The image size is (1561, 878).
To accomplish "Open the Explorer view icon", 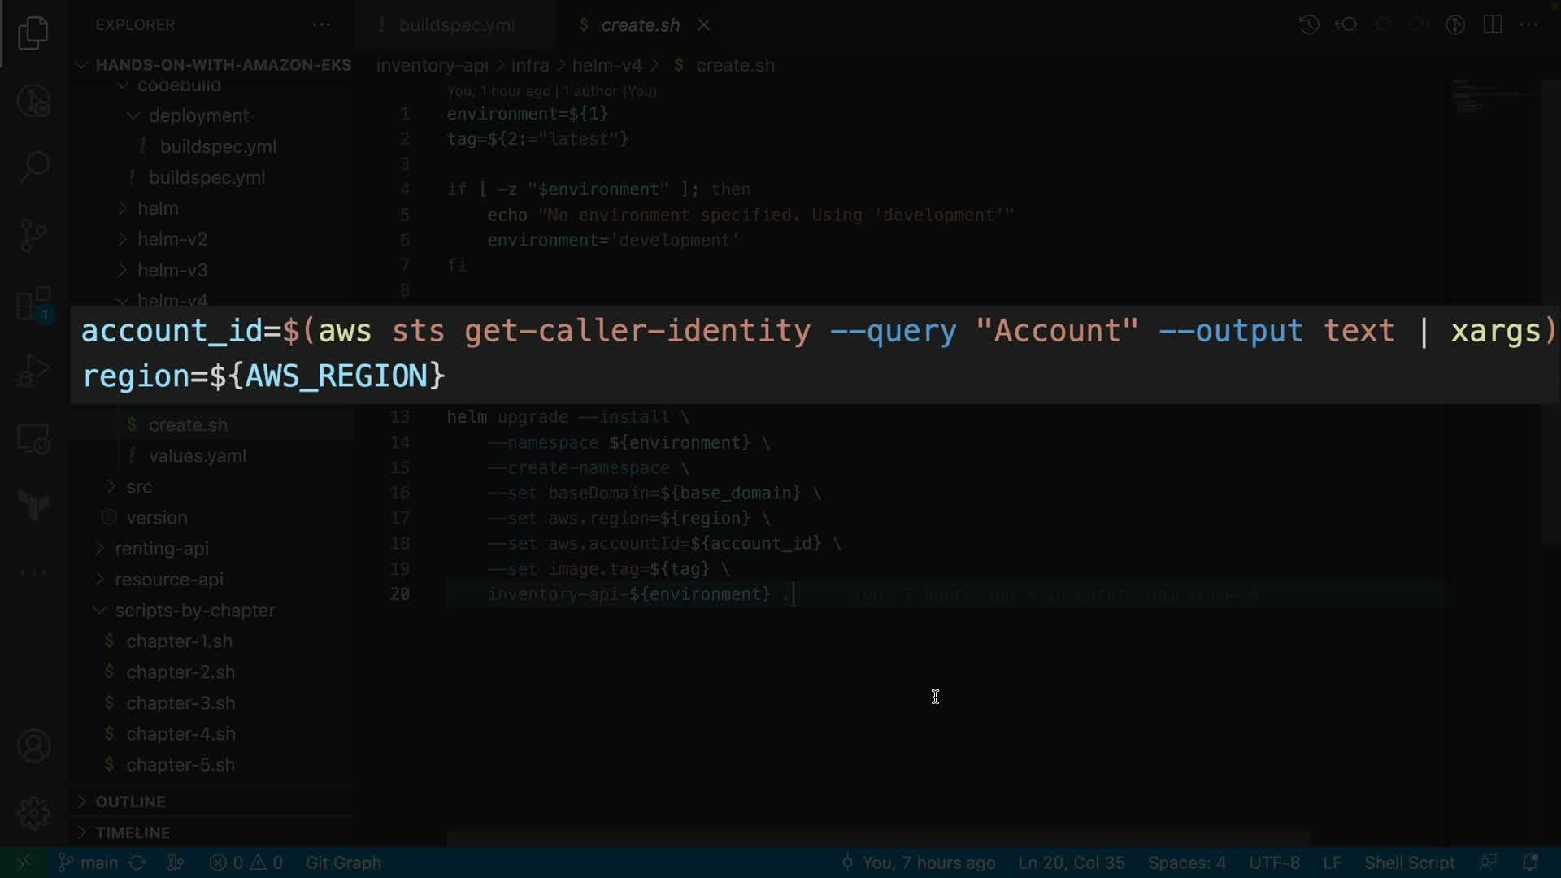I will 33,33.
